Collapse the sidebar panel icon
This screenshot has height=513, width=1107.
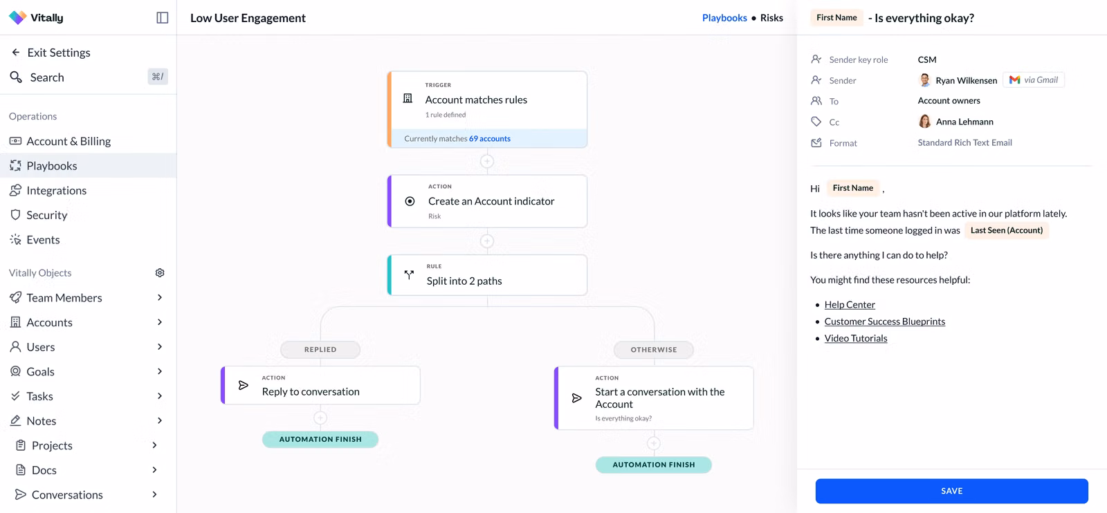[163, 18]
